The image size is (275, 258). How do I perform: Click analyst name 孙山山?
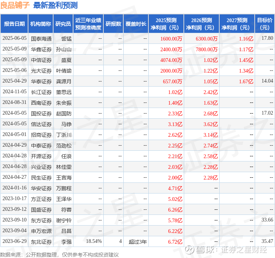63,49
